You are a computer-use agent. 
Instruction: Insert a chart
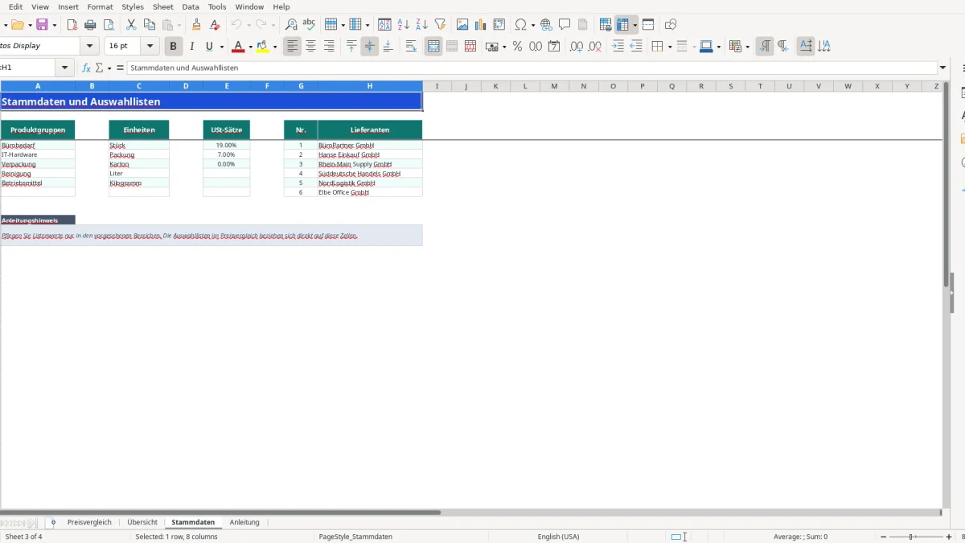pos(481,25)
